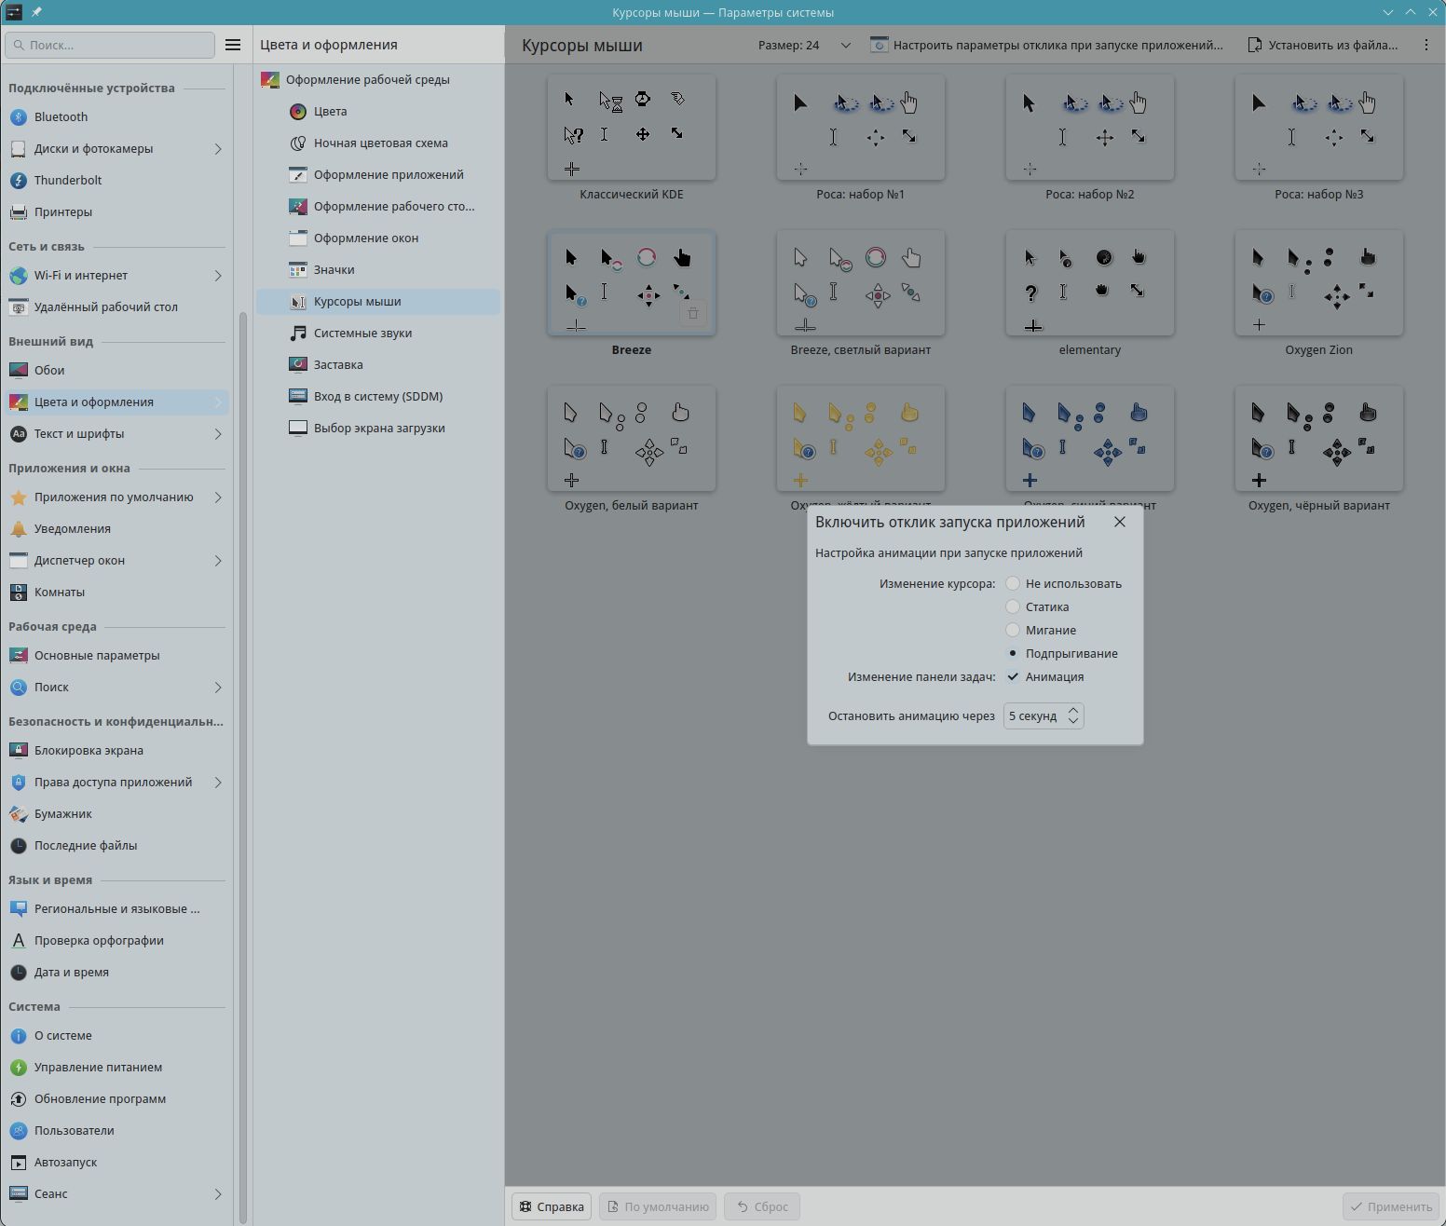
Task: Go to 'Вход в систему (SDDM)' page
Action: (377, 396)
